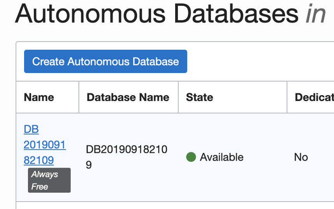Sort by the Name column header
Viewport: 334px width, 209px height.
tap(39, 97)
